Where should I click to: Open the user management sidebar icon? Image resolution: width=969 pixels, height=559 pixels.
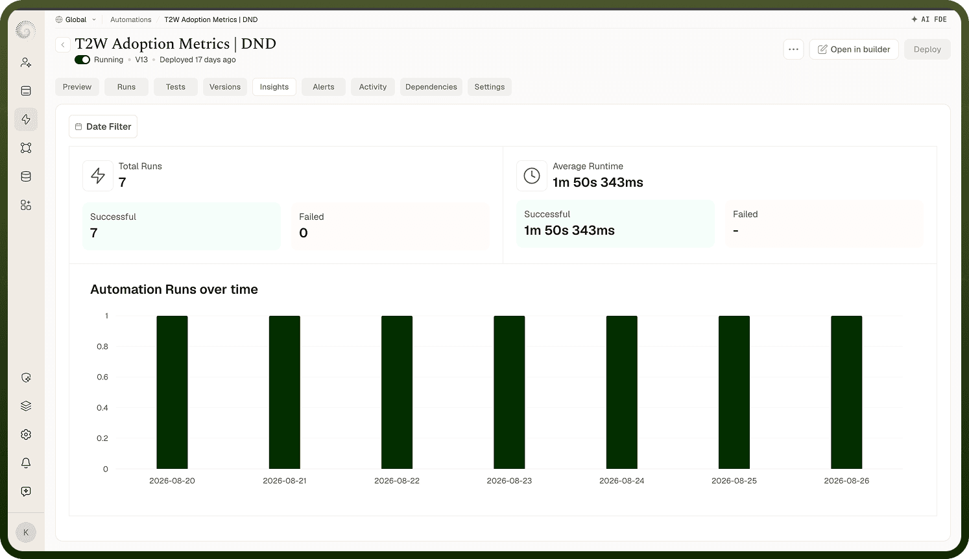tap(26, 62)
